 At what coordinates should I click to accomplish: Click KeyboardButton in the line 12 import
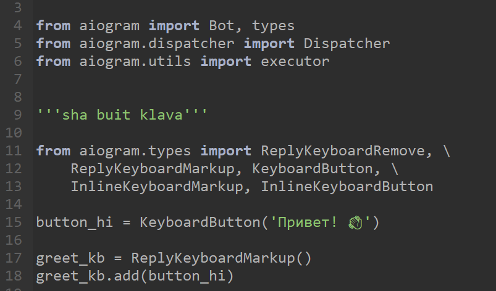[x=312, y=169]
